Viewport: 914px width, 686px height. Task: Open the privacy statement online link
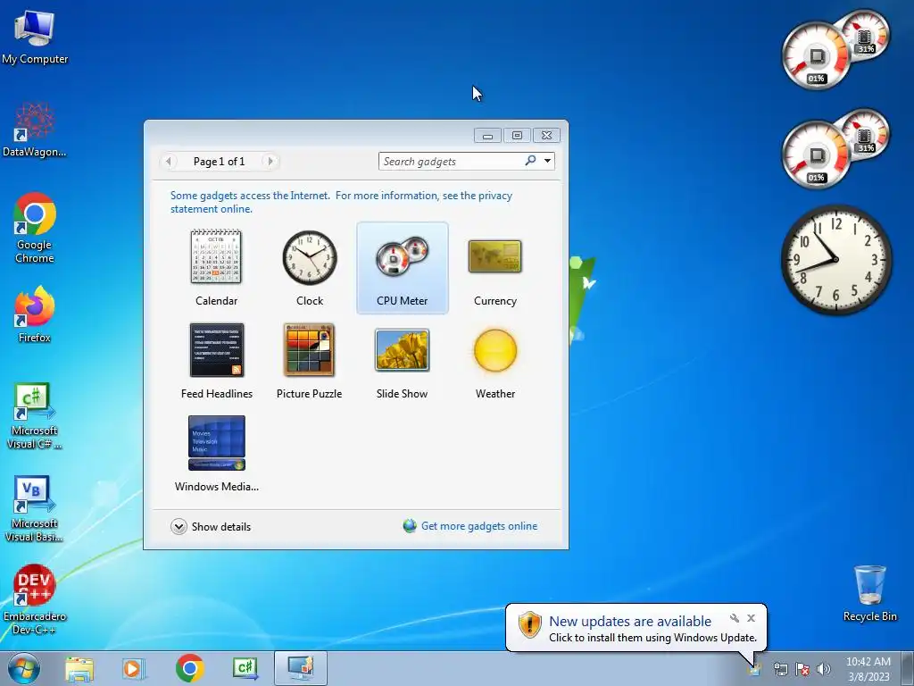[341, 202]
